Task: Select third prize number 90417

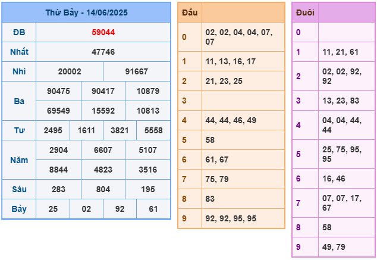Action: tap(103, 91)
